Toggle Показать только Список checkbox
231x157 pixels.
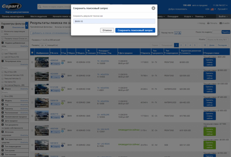click(2, 39)
